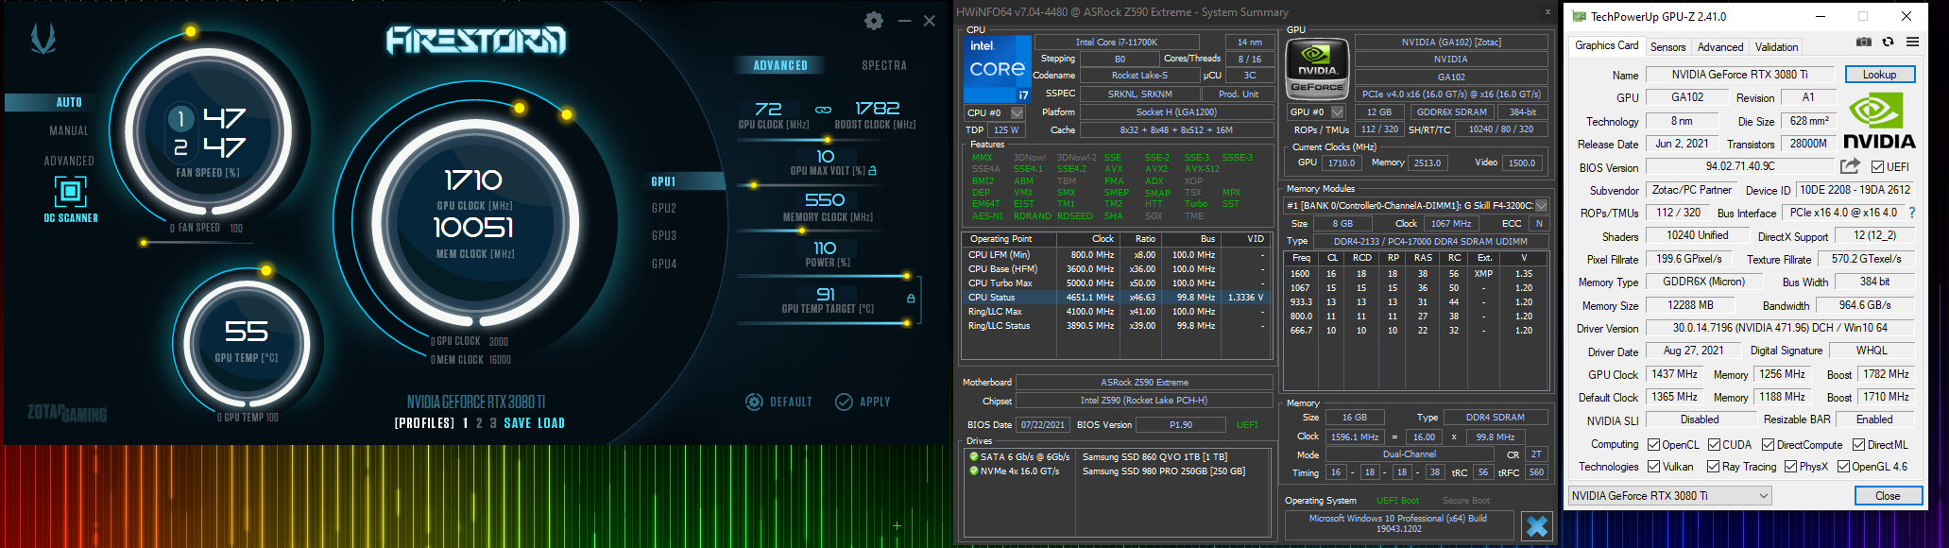Open the CPU #0 dropdown in HWiNFO
1949x548 pixels.
[1017, 112]
